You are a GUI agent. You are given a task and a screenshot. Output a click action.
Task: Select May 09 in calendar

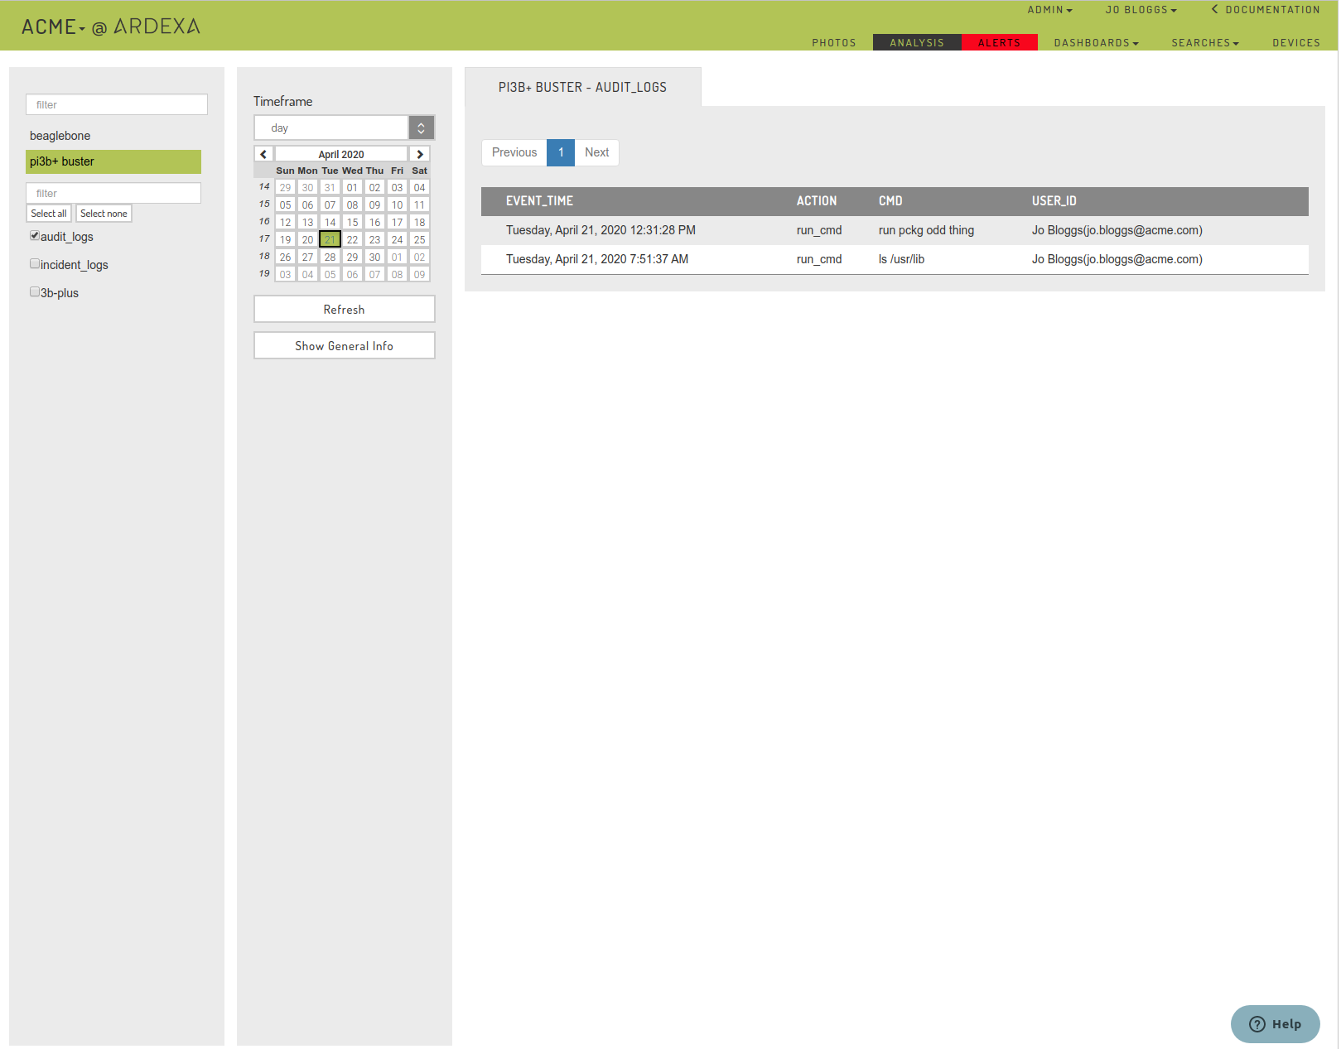(x=419, y=274)
